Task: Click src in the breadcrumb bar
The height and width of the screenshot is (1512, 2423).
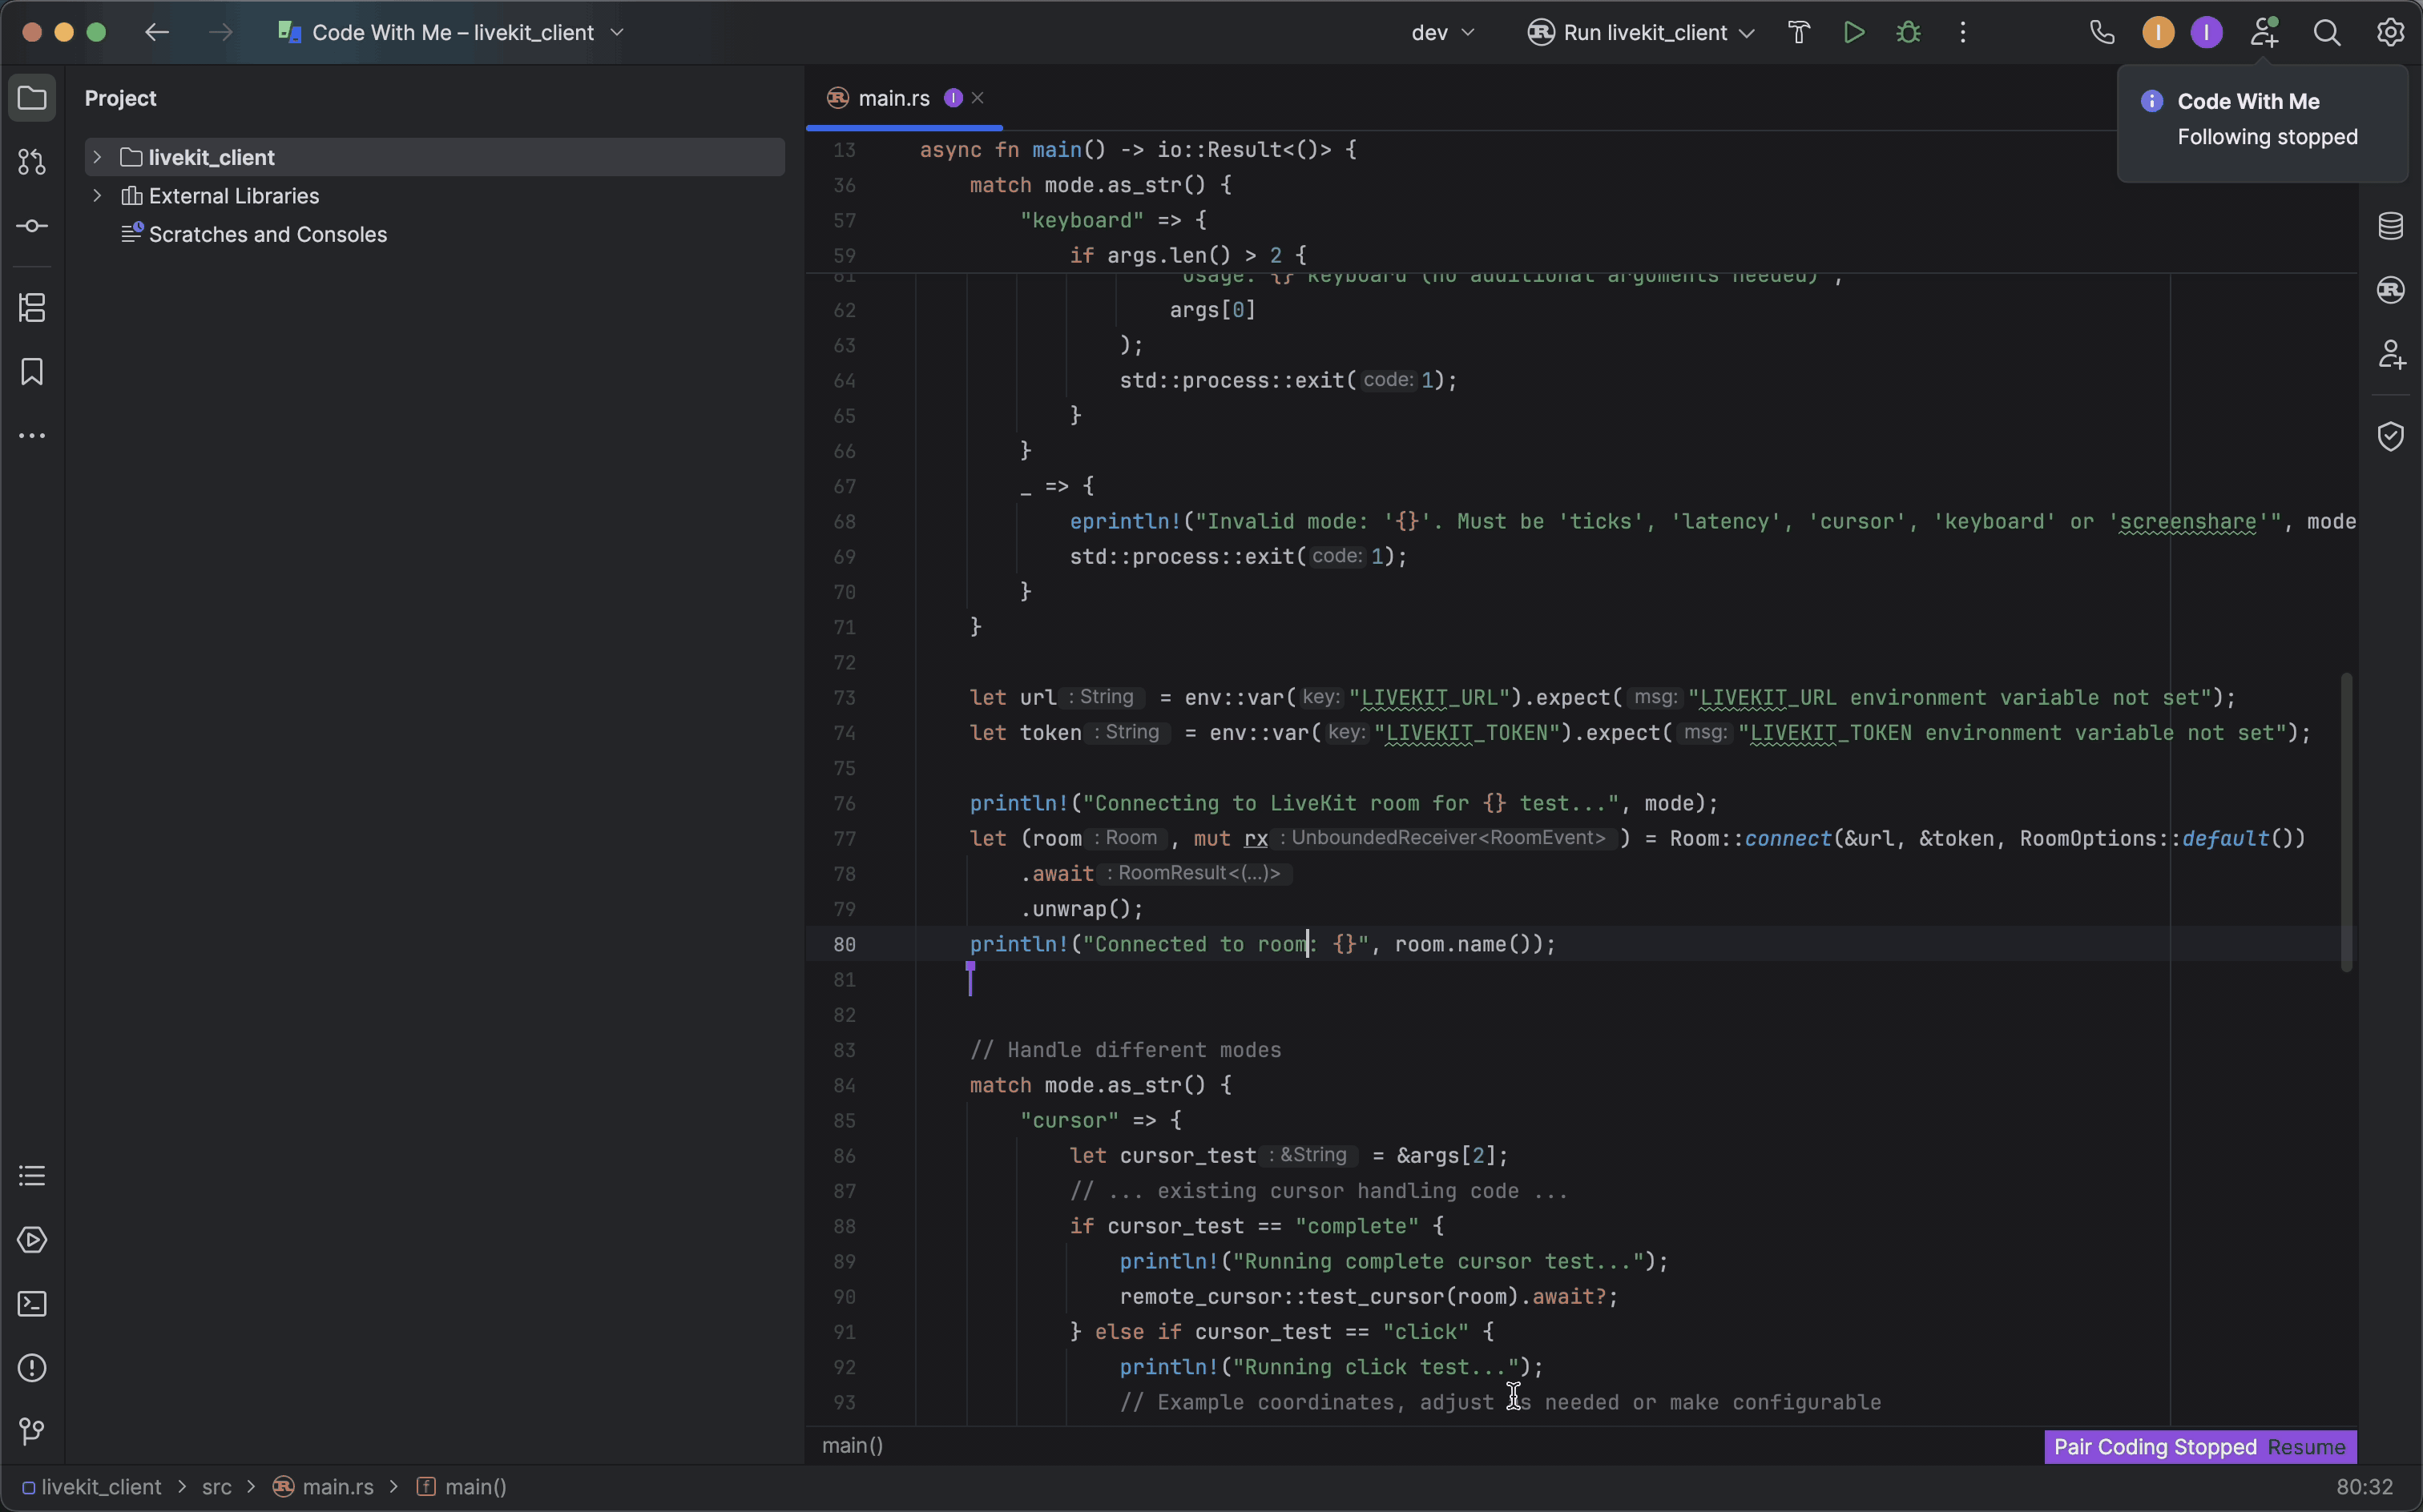Action: click(x=216, y=1487)
